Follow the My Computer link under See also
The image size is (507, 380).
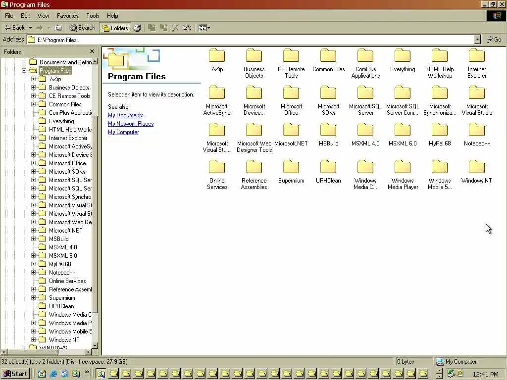(x=123, y=132)
